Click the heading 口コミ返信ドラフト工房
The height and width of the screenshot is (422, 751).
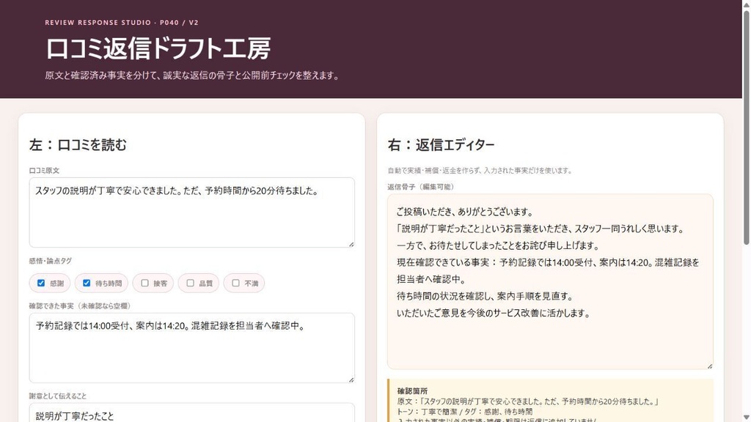[158, 48]
